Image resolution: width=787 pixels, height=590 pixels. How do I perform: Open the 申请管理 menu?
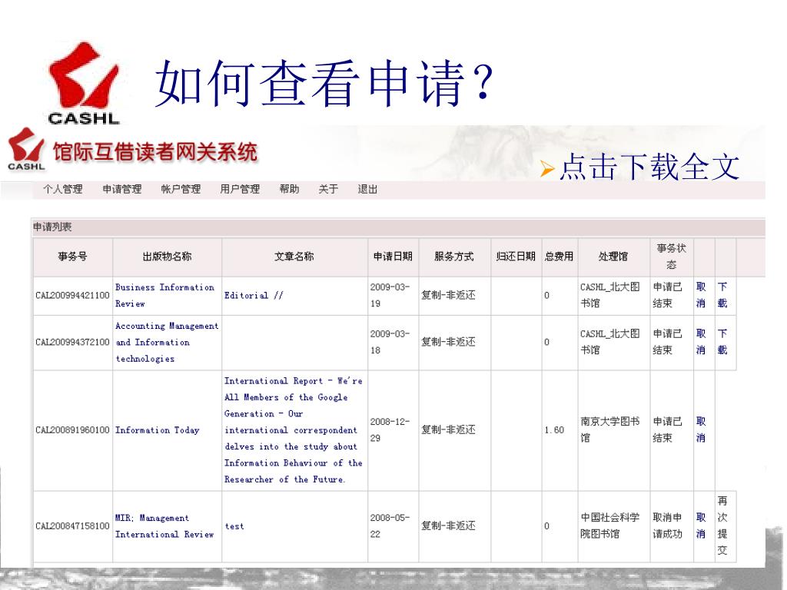pyautogui.click(x=122, y=189)
